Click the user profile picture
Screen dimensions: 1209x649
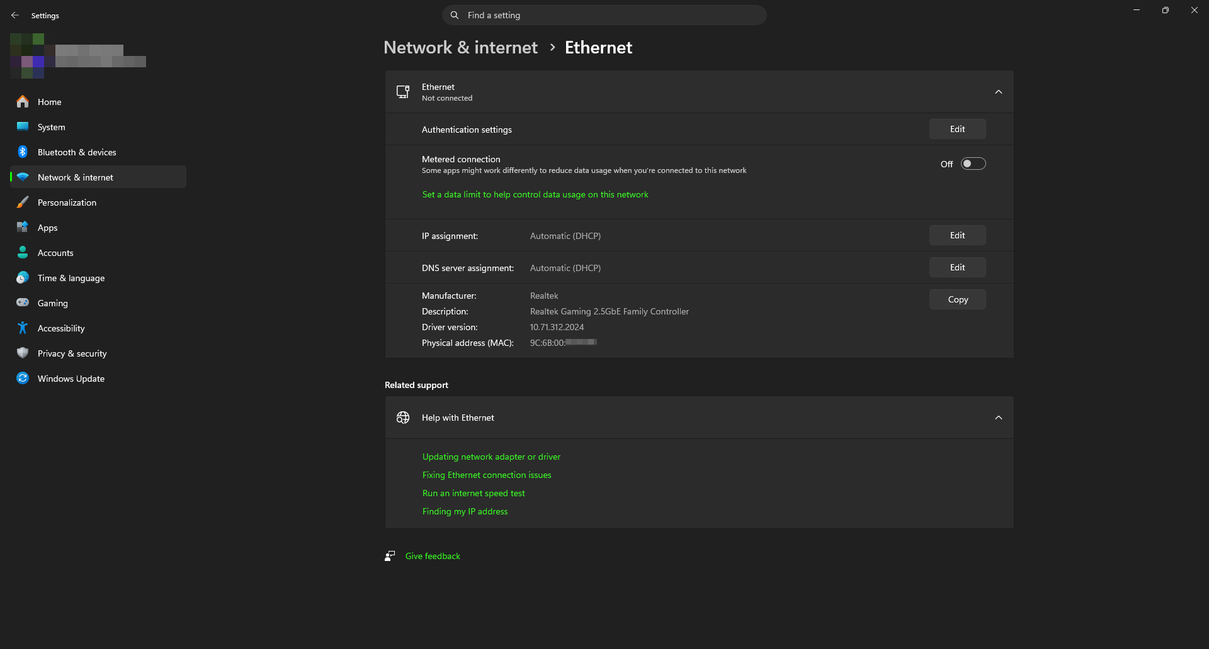(x=27, y=55)
